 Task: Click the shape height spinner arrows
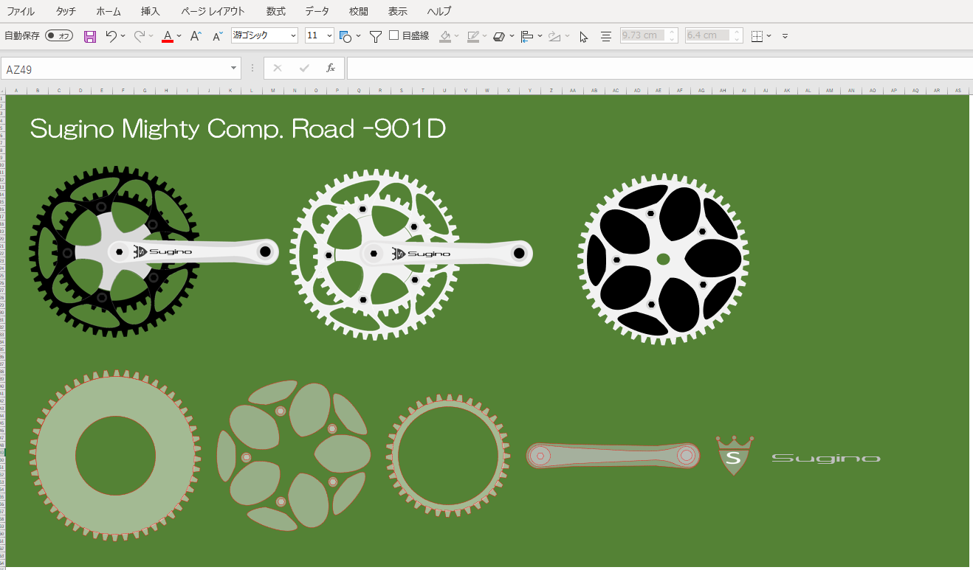click(673, 35)
